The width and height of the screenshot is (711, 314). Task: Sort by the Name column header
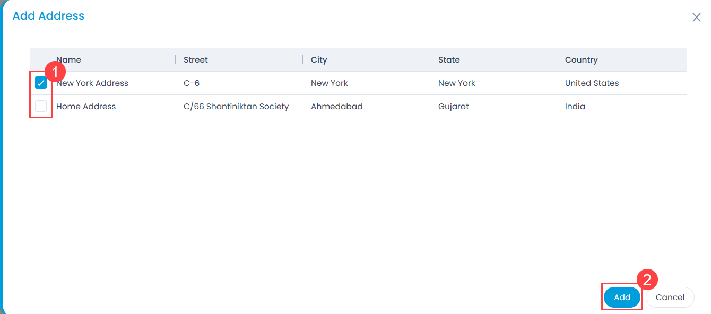click(x=69, y=60)
